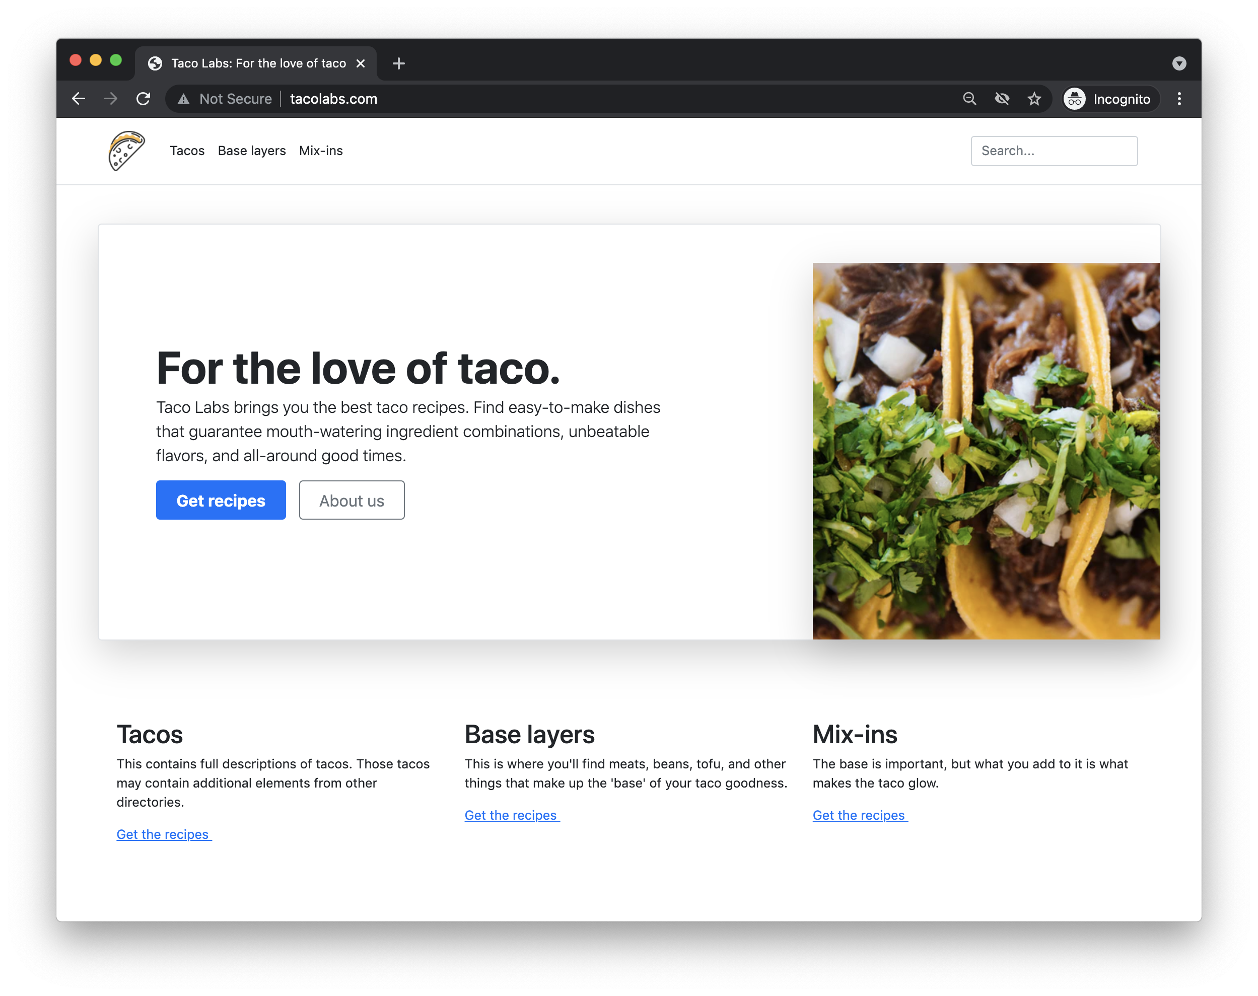1258x996 pixels.
Task: Select the Tacos menu item
Action: tap(187, 151)
